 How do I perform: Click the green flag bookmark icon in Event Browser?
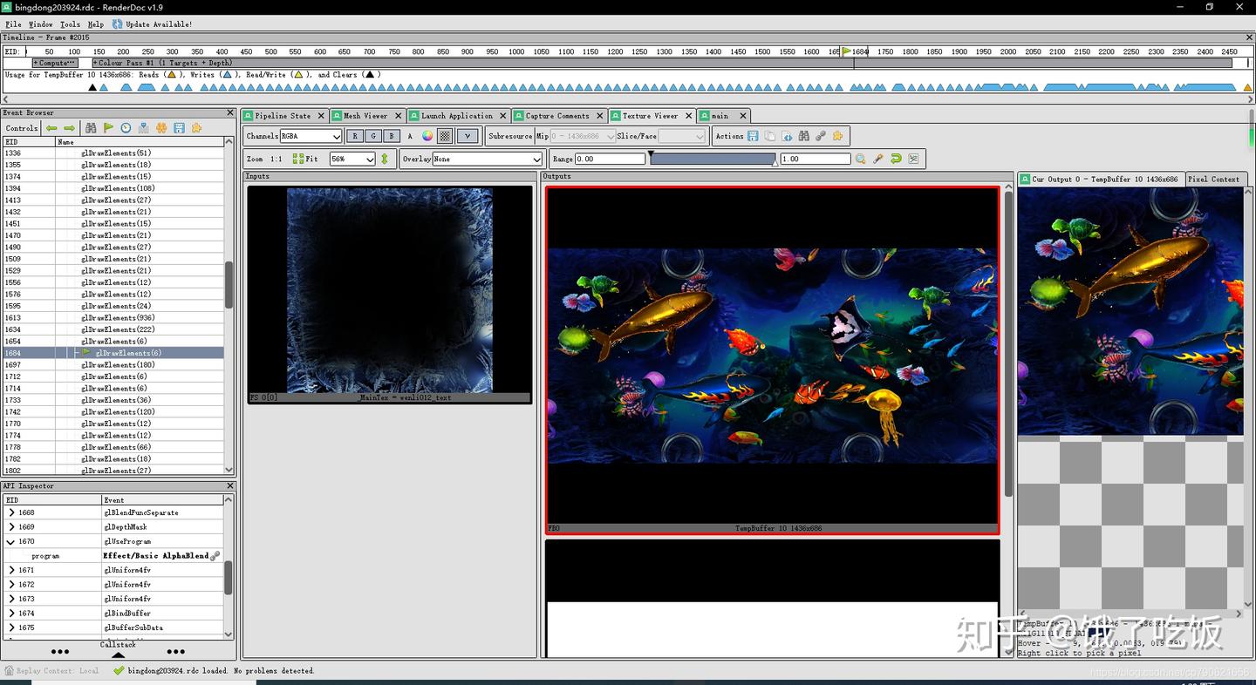pyautogui.click(x=108, y=128)
